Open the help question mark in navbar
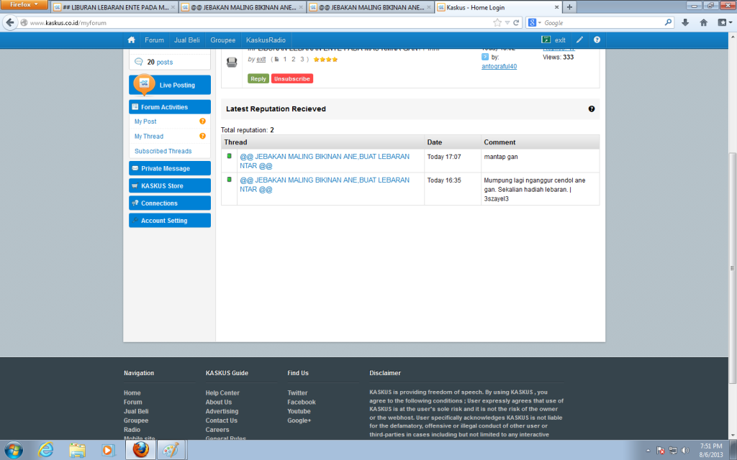The image size is (737, 460). [597, 40]
